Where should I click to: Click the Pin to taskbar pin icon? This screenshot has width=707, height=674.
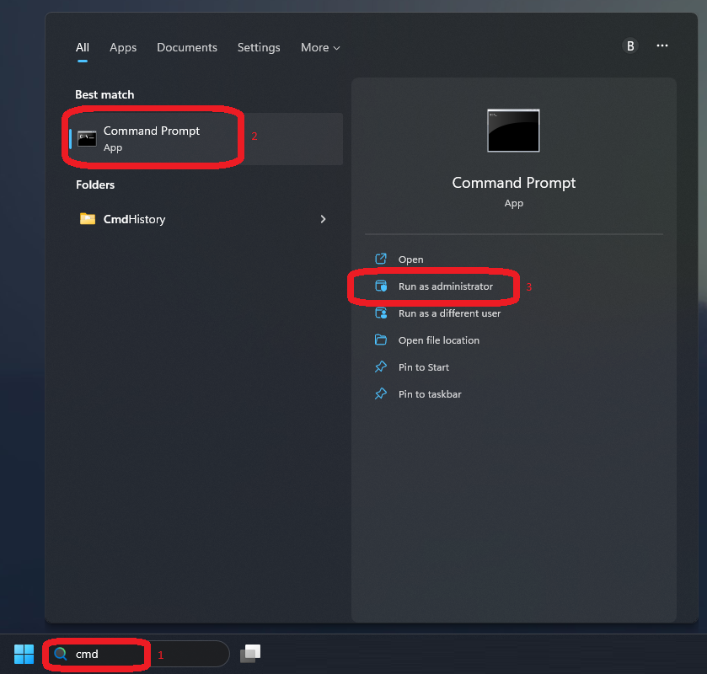(381, 393)
